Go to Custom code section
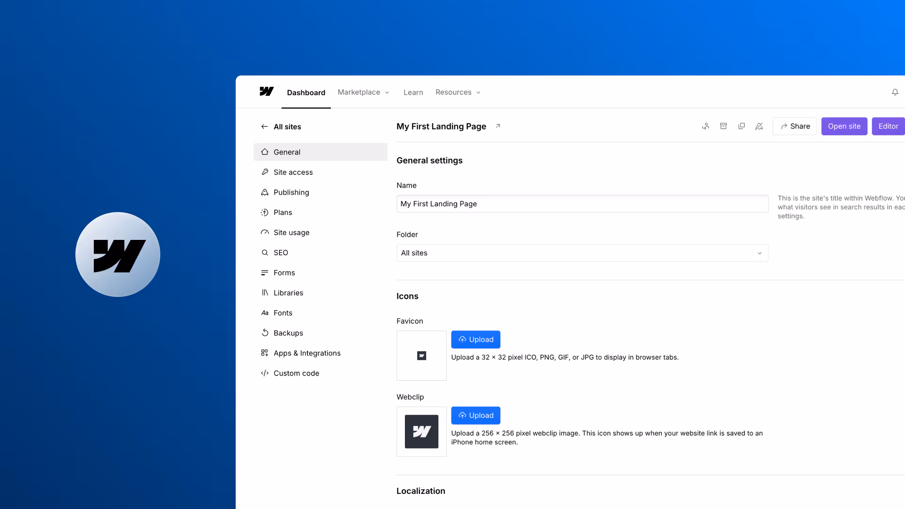905x509 pixels. pyautogui.click(x=296, y=373)
